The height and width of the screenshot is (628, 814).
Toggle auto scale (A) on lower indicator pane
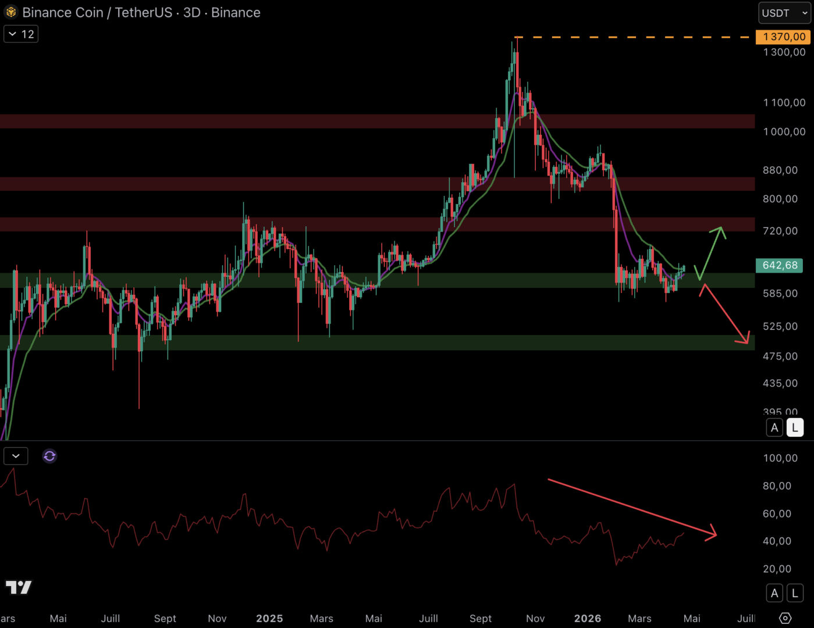(x=774, y=593)
